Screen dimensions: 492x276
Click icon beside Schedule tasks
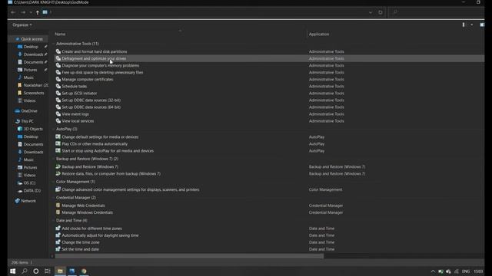(58, 86)
